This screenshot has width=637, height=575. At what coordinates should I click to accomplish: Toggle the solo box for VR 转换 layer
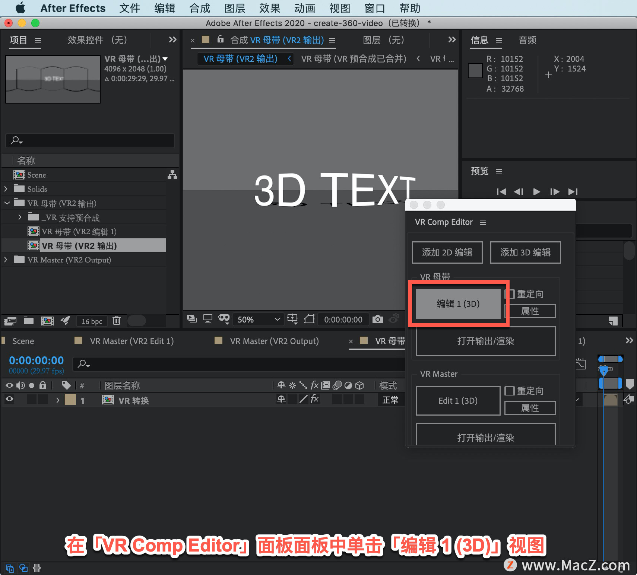pos(32,399)
